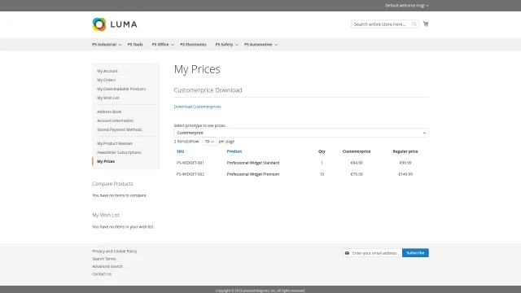Click regular price €99.99
Image resolution: width=521 pixels, height=293 pixels.
click(405, 163)
